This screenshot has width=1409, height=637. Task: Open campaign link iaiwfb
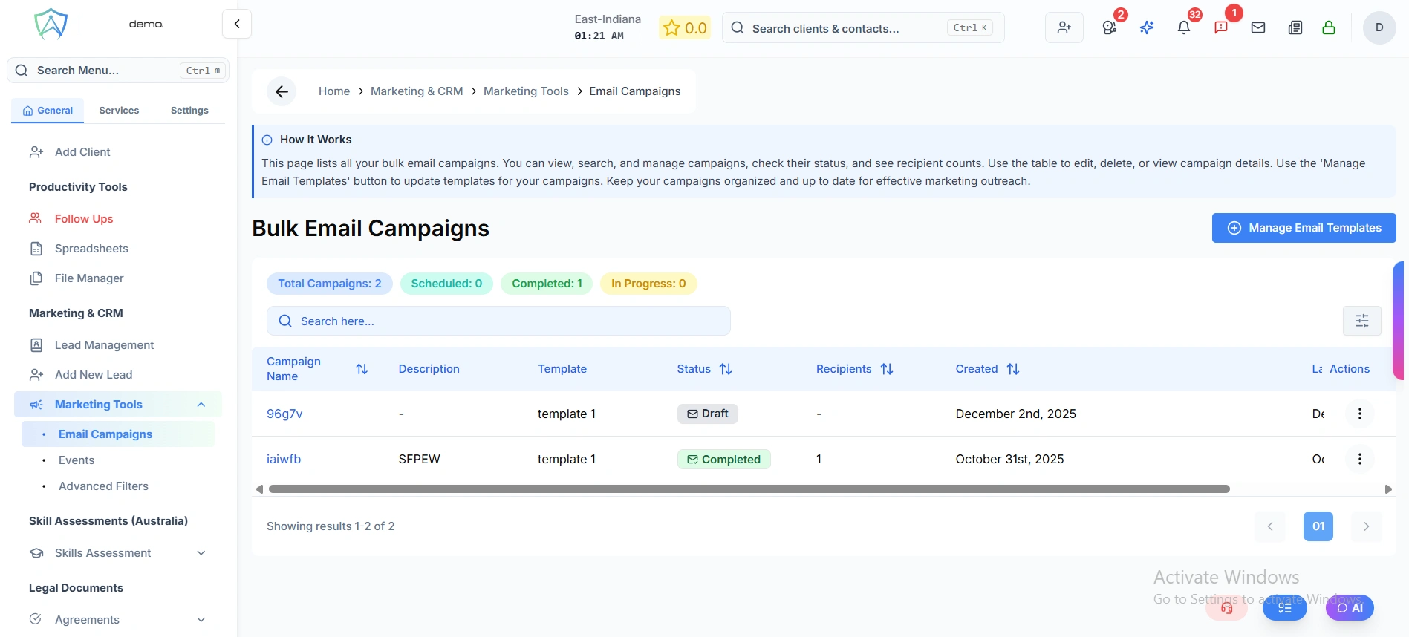tap(284, 459)
